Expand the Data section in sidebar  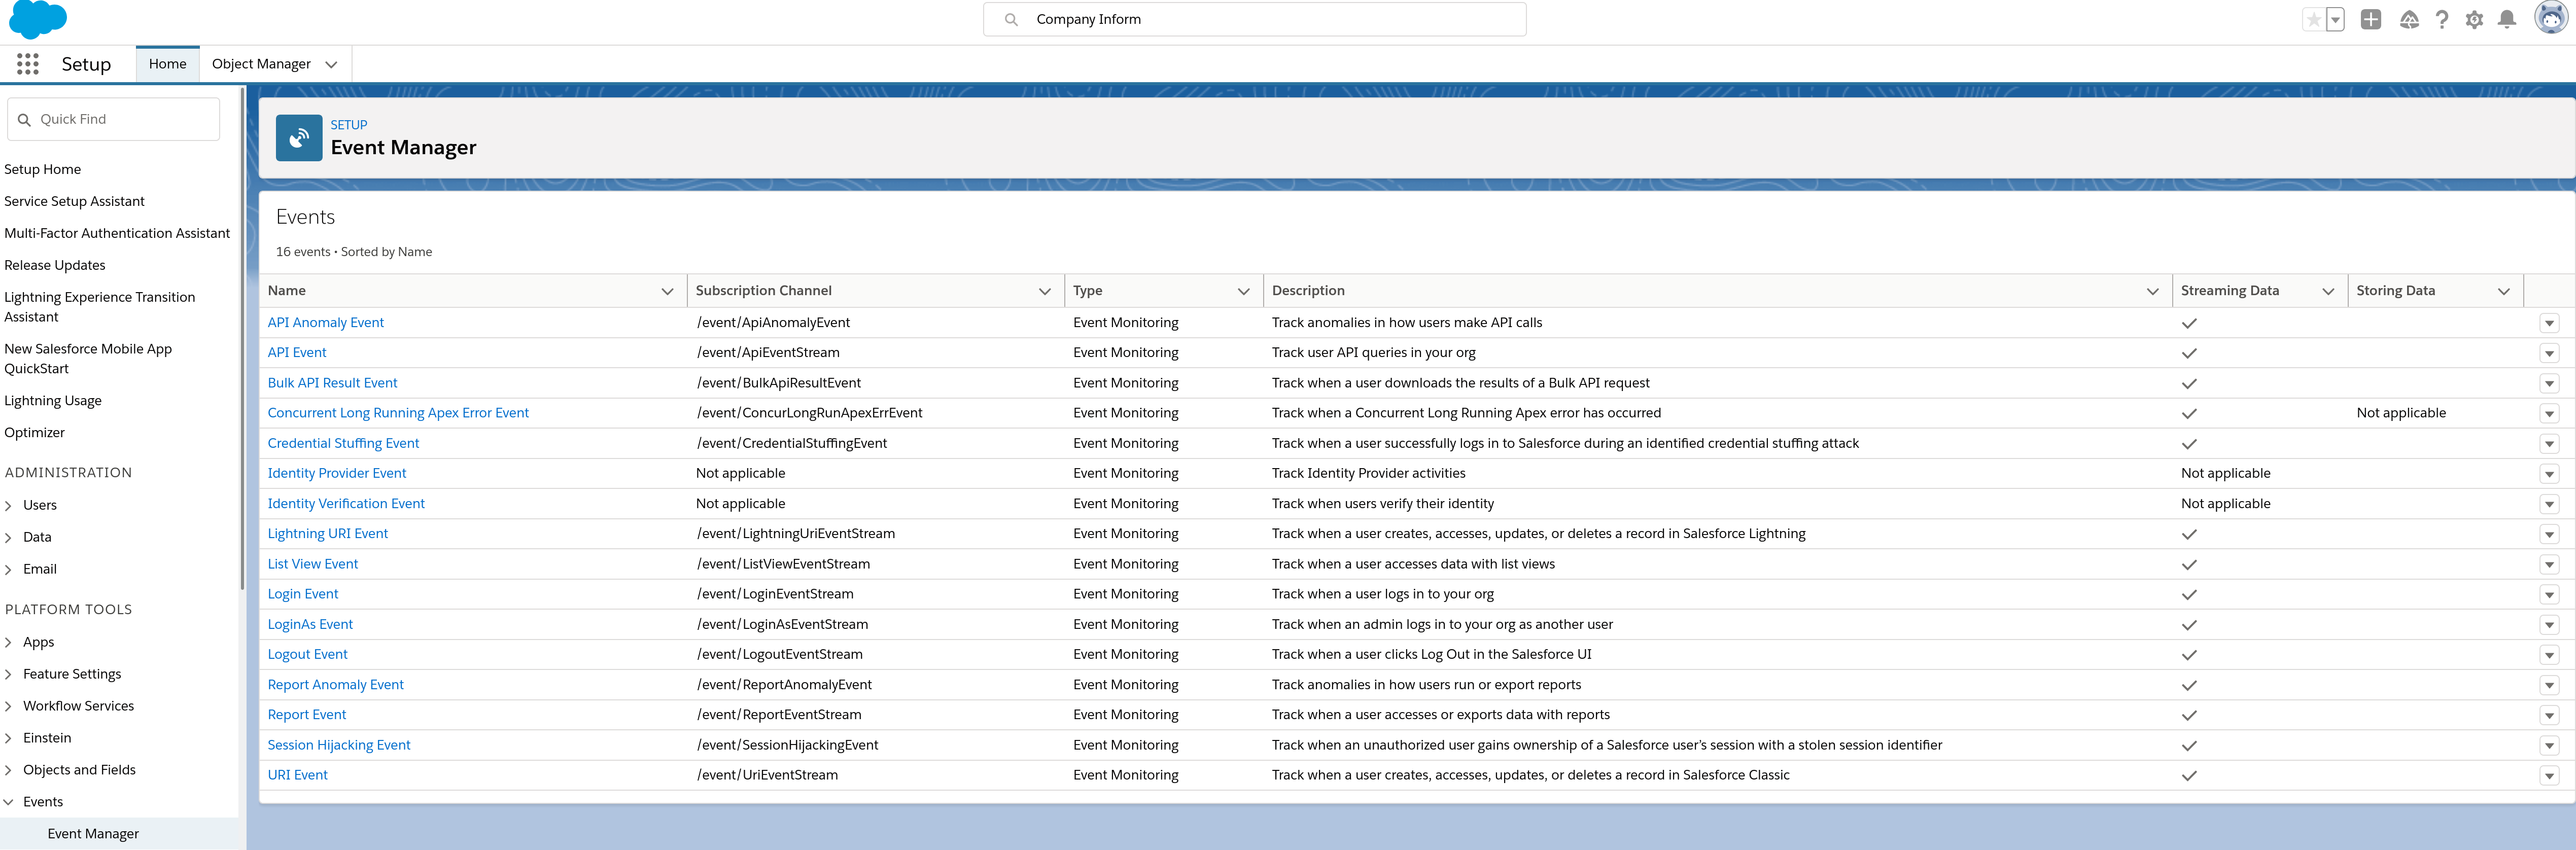8,538
